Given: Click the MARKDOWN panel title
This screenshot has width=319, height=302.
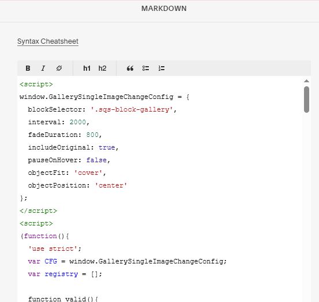Looking at the screenshot, I should tap(164, 9).
